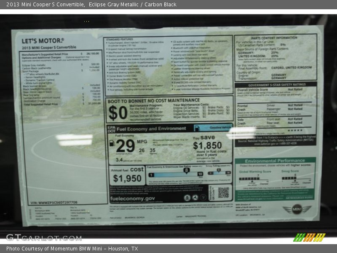337x253 pixels.
Task: Click the '3.4' gallons per 100 miles value
Action: pyautogui.click(x=119, y=160)
